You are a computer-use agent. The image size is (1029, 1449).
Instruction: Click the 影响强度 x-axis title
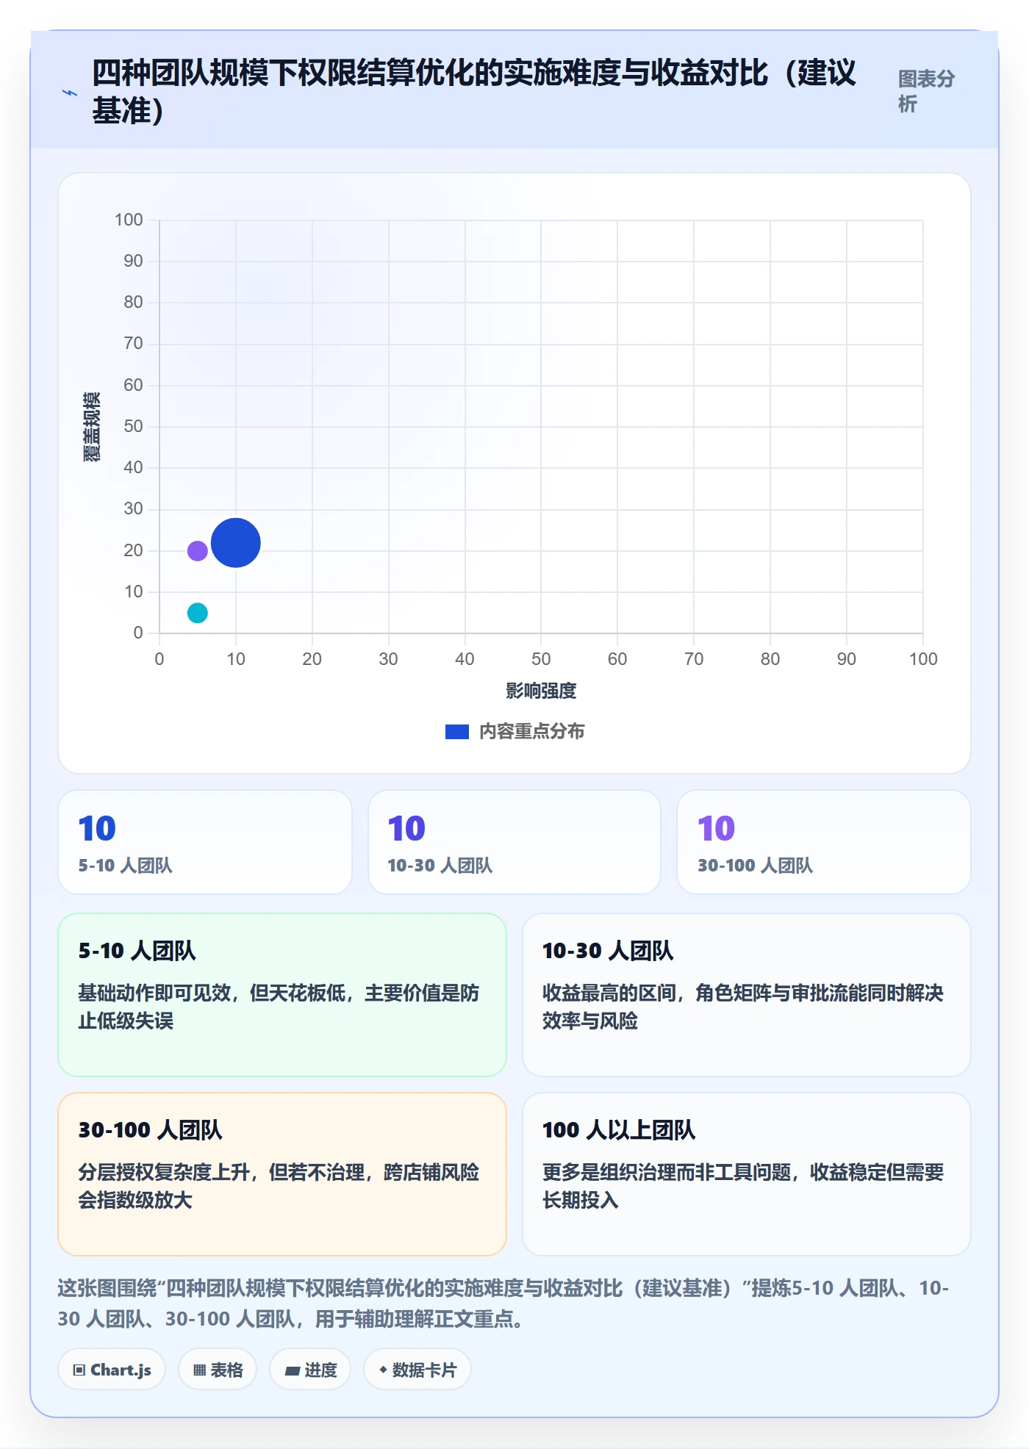click(541, 691)
